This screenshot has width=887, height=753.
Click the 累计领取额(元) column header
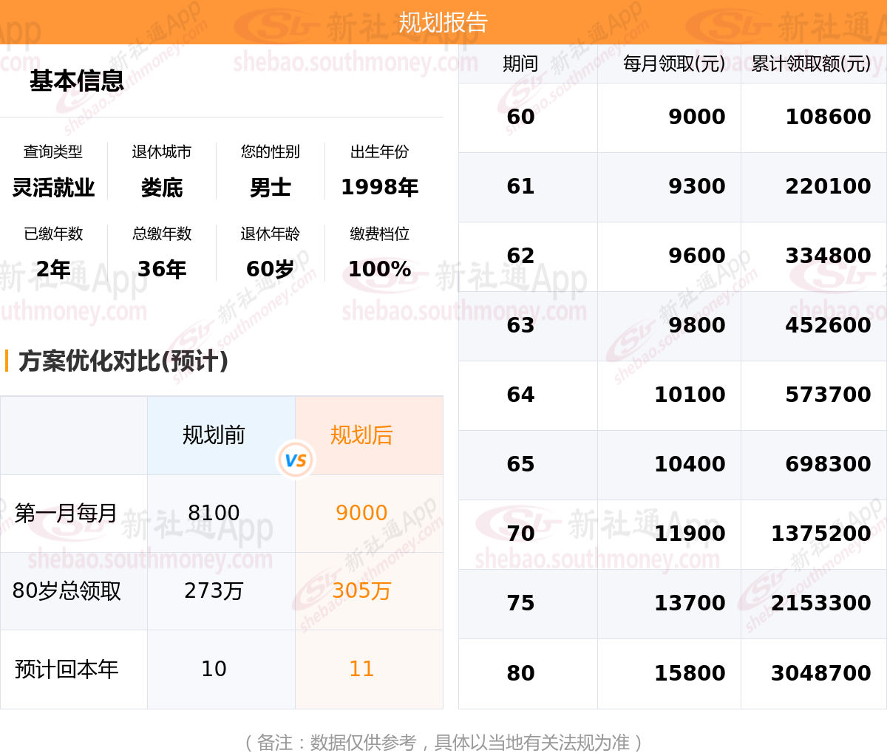coord(811,64)
